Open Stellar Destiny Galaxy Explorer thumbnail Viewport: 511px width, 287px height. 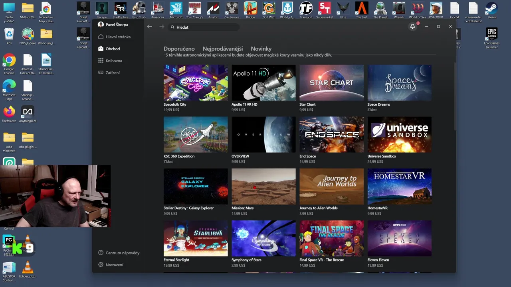(196, 186)
